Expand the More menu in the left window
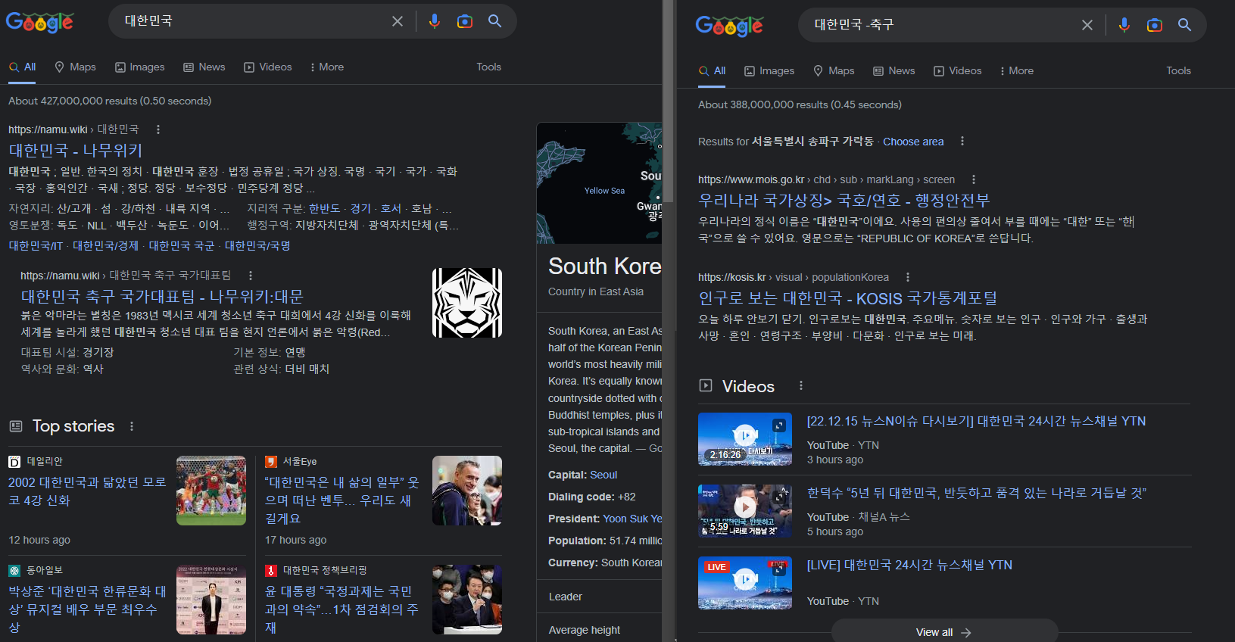Image resolution: width=1235 pixels, height=642 pixels. coord(327,67)
